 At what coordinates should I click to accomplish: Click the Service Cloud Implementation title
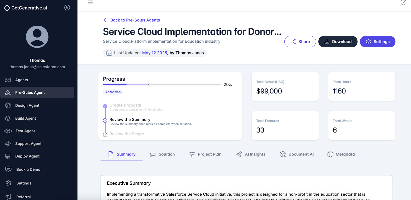[192, 32]
